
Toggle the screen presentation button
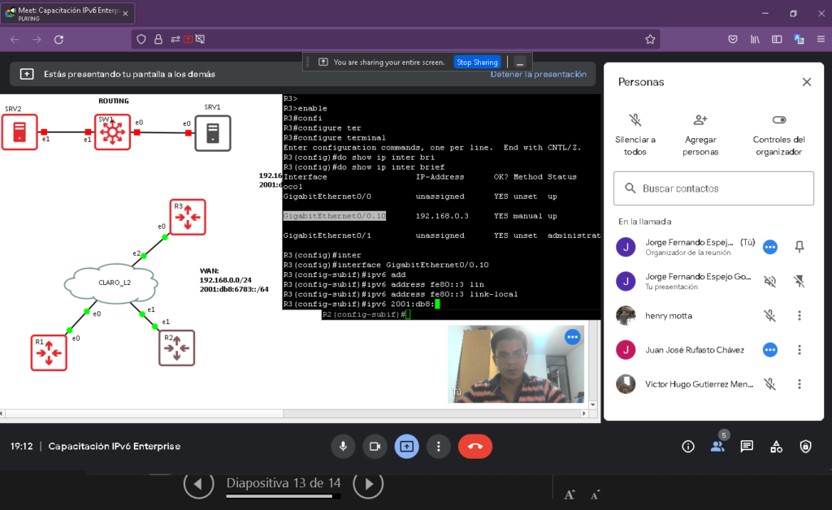pyautogui.click(x=406, y=446)
